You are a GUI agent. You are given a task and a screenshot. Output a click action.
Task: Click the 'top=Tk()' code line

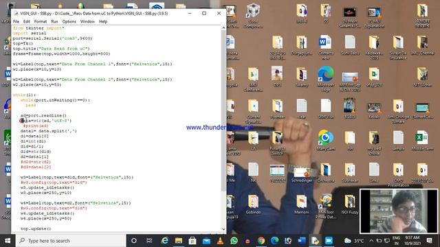point(23,43)
